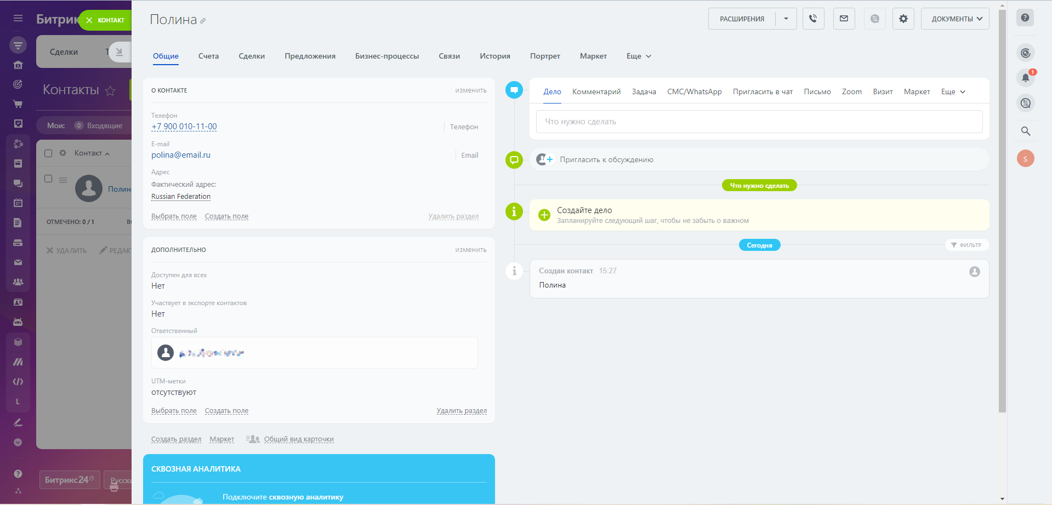Switch to the История tab
1052x505 pixels.
point(494,56)
